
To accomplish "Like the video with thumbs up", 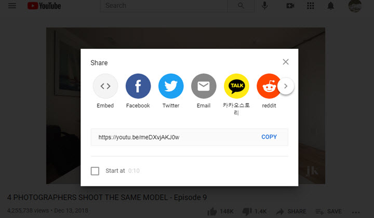I will (220, 211).
